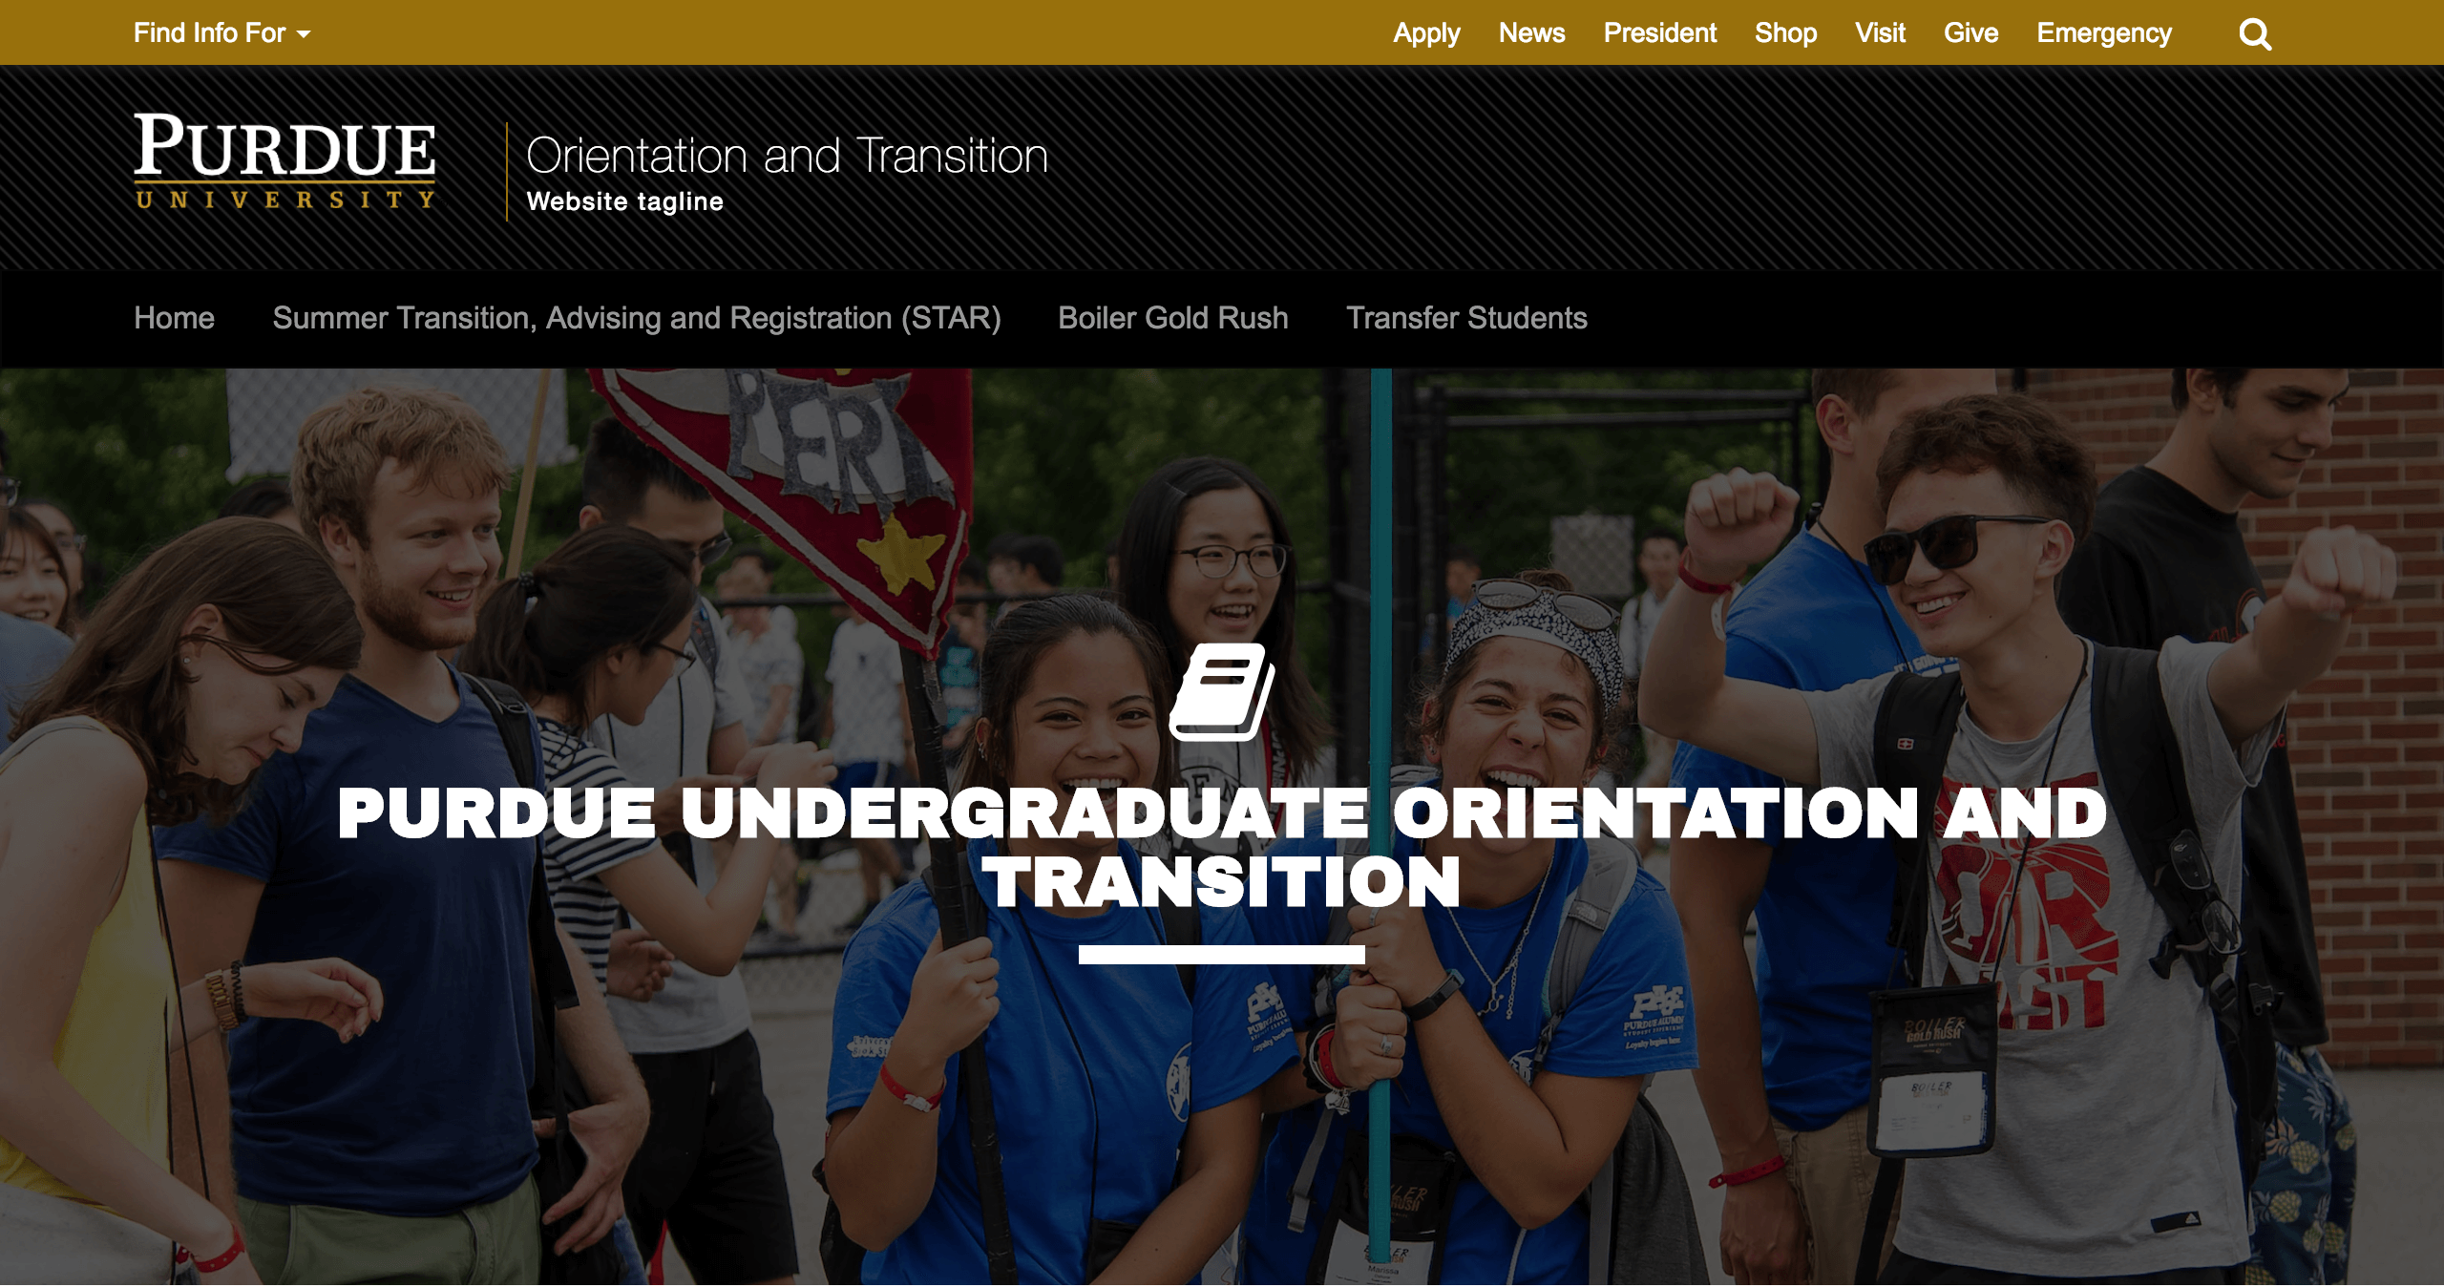Click the white book icon above the heading
This screenshot has width=2444, height=1287.
click(x=1222, y=692)
